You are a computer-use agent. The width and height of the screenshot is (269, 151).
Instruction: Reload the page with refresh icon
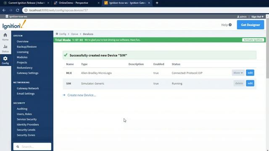click(x=17, y=10)
